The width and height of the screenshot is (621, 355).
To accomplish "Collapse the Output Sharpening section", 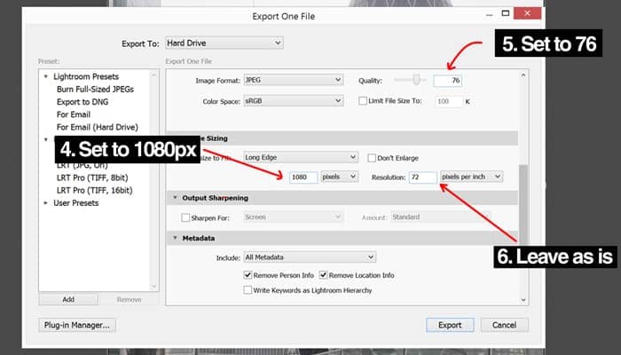I will click(x=175, y=197).
